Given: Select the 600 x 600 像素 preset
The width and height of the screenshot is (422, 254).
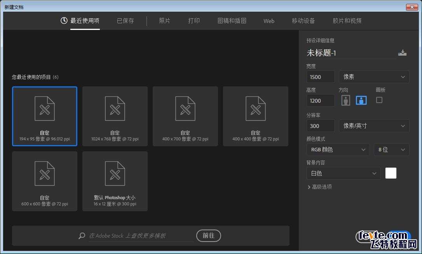Looking at the screenshot, I should [x=45, y=181].
